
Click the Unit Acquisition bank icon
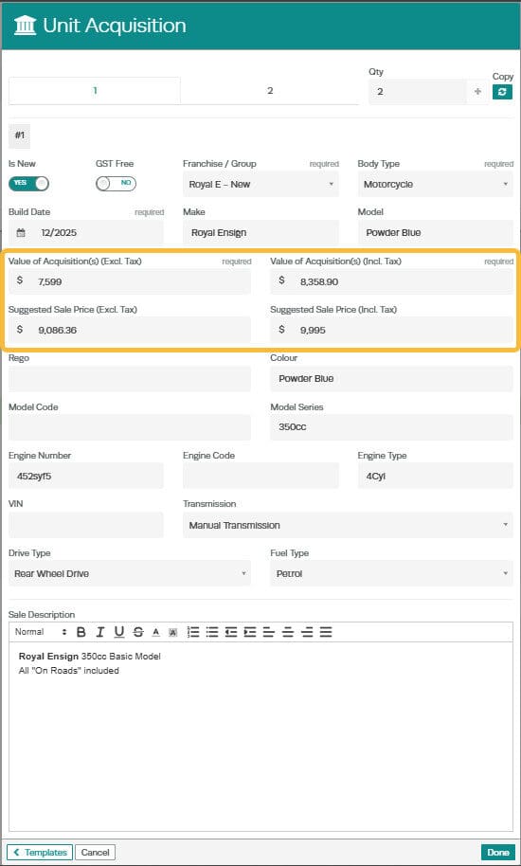[x=25, y=26]
